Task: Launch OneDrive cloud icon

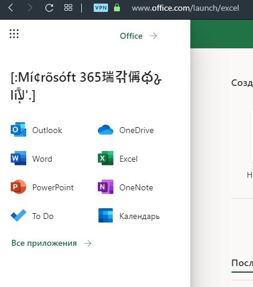Action: (106, 130)
